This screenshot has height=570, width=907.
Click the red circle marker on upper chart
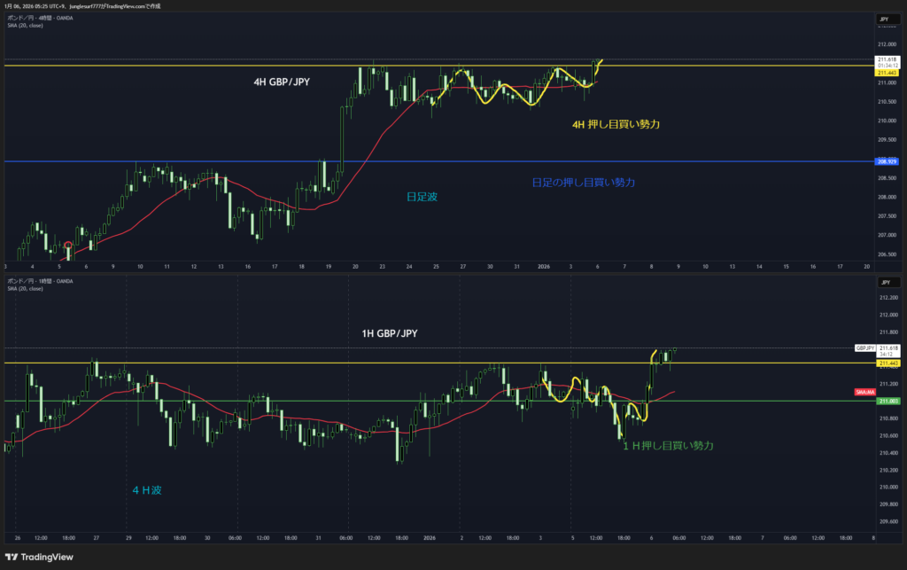click(68, 246)
